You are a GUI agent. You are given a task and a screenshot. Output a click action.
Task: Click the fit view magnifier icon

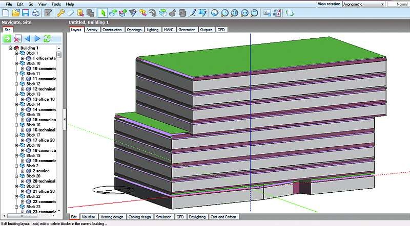click(235, 12)
